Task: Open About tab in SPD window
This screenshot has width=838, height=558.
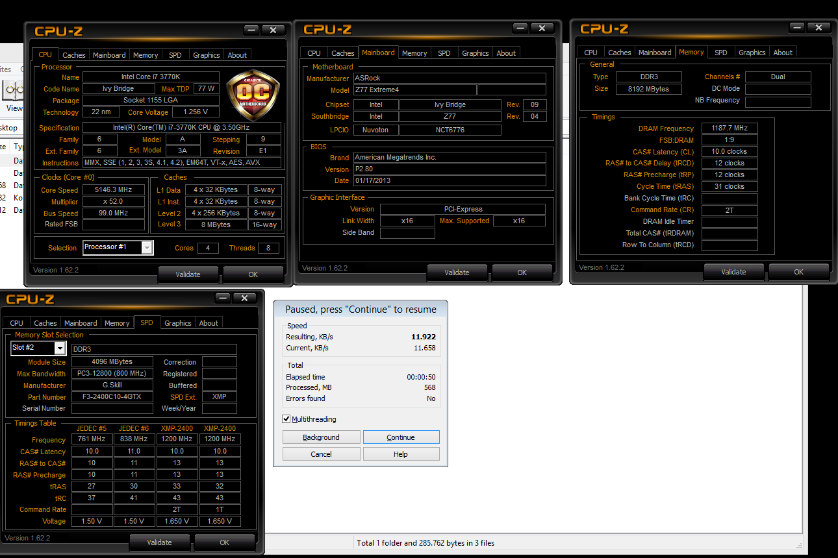Action: pos(209,323)
